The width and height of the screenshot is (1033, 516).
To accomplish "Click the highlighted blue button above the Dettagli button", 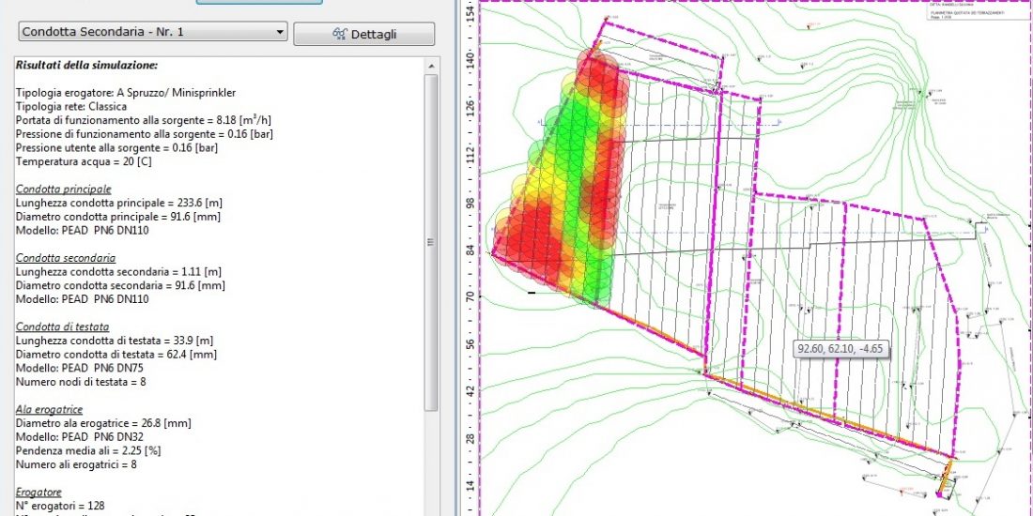I will [x=259, y=3].
